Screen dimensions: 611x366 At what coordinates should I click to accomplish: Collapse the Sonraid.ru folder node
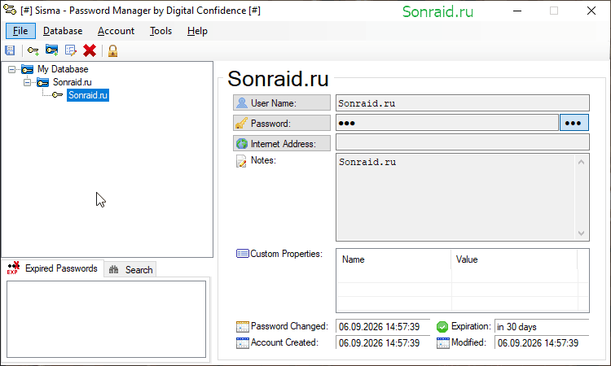(x=27, y=82)
